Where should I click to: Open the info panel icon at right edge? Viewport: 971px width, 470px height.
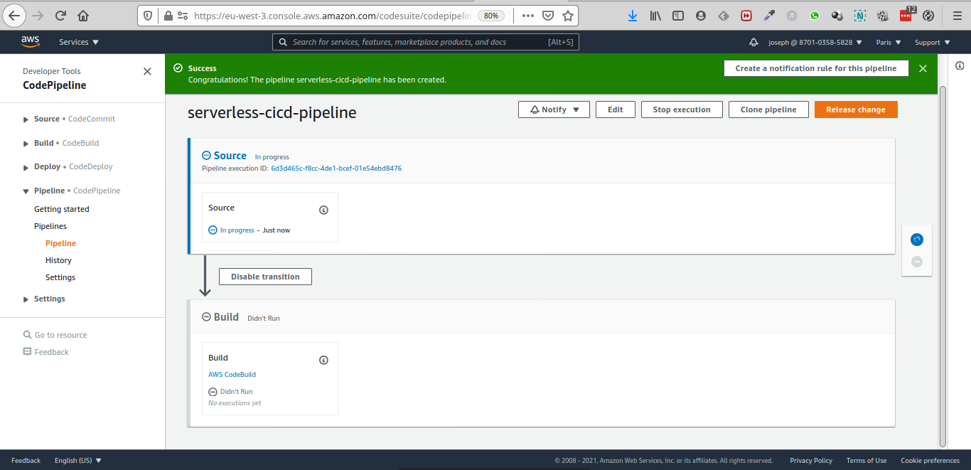pyautogui.click(x=960, y=66)
